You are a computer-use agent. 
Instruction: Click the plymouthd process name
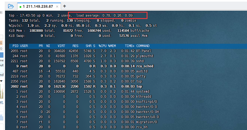coord(145,56)
